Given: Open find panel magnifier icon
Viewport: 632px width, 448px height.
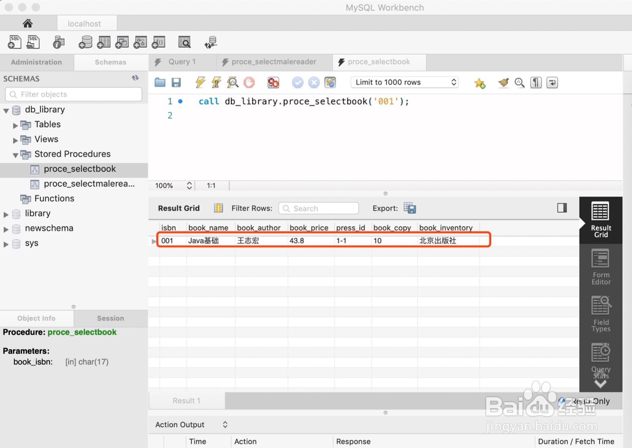Looking at the screenshot, I should coord(519,82).
